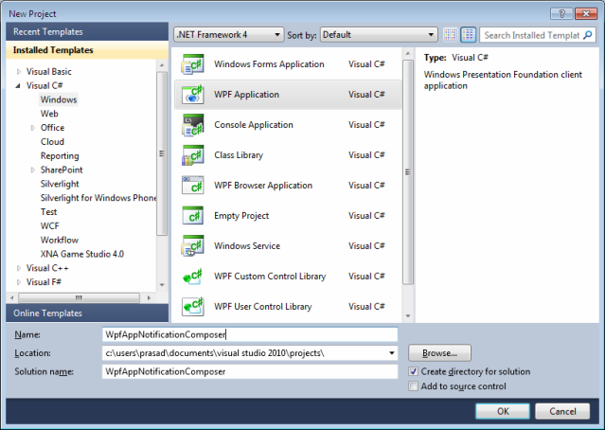
Task: Select the Empty Project template icon
Action: (192, 216)
